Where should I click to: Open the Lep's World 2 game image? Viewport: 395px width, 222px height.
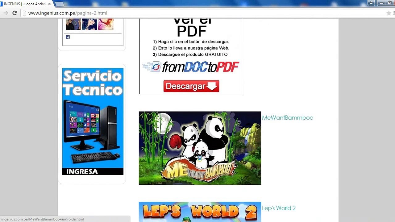[x=200, y=212]
